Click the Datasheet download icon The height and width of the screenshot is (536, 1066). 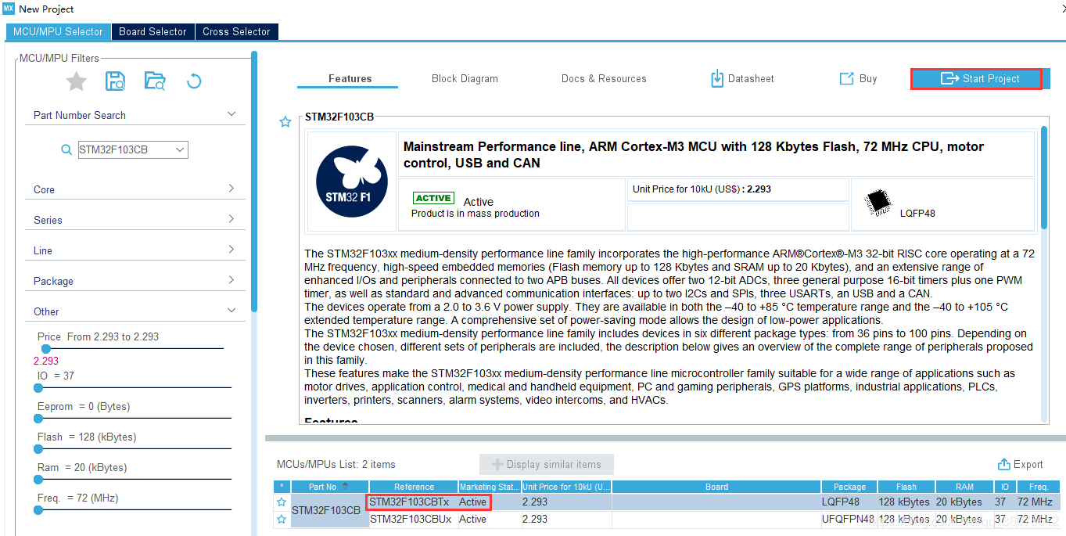[x=716, y=78]
